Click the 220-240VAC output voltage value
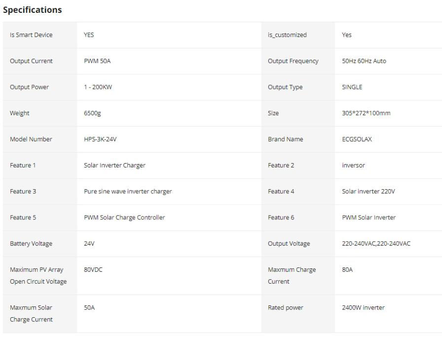442x341 pixels. 376,244
